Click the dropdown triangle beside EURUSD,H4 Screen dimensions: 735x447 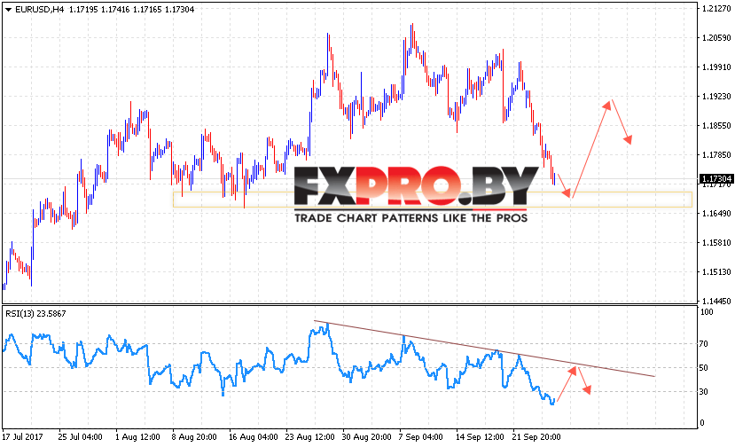tap(9, 10)
